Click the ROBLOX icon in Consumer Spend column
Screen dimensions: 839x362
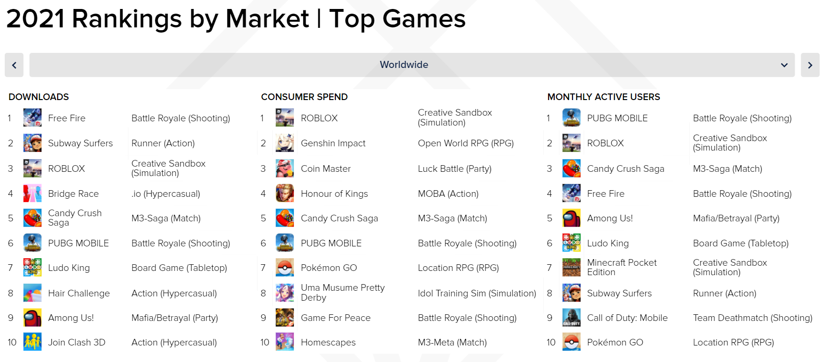tap(285, 118)
